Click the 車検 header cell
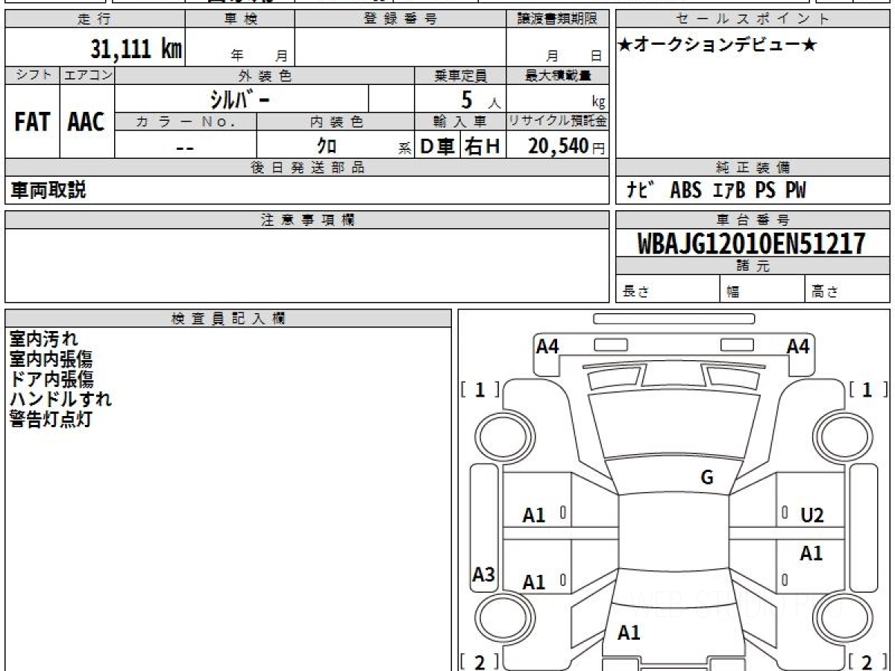Image resolution: width=895 pixels, height=671 pixels. tap(239, 19)
